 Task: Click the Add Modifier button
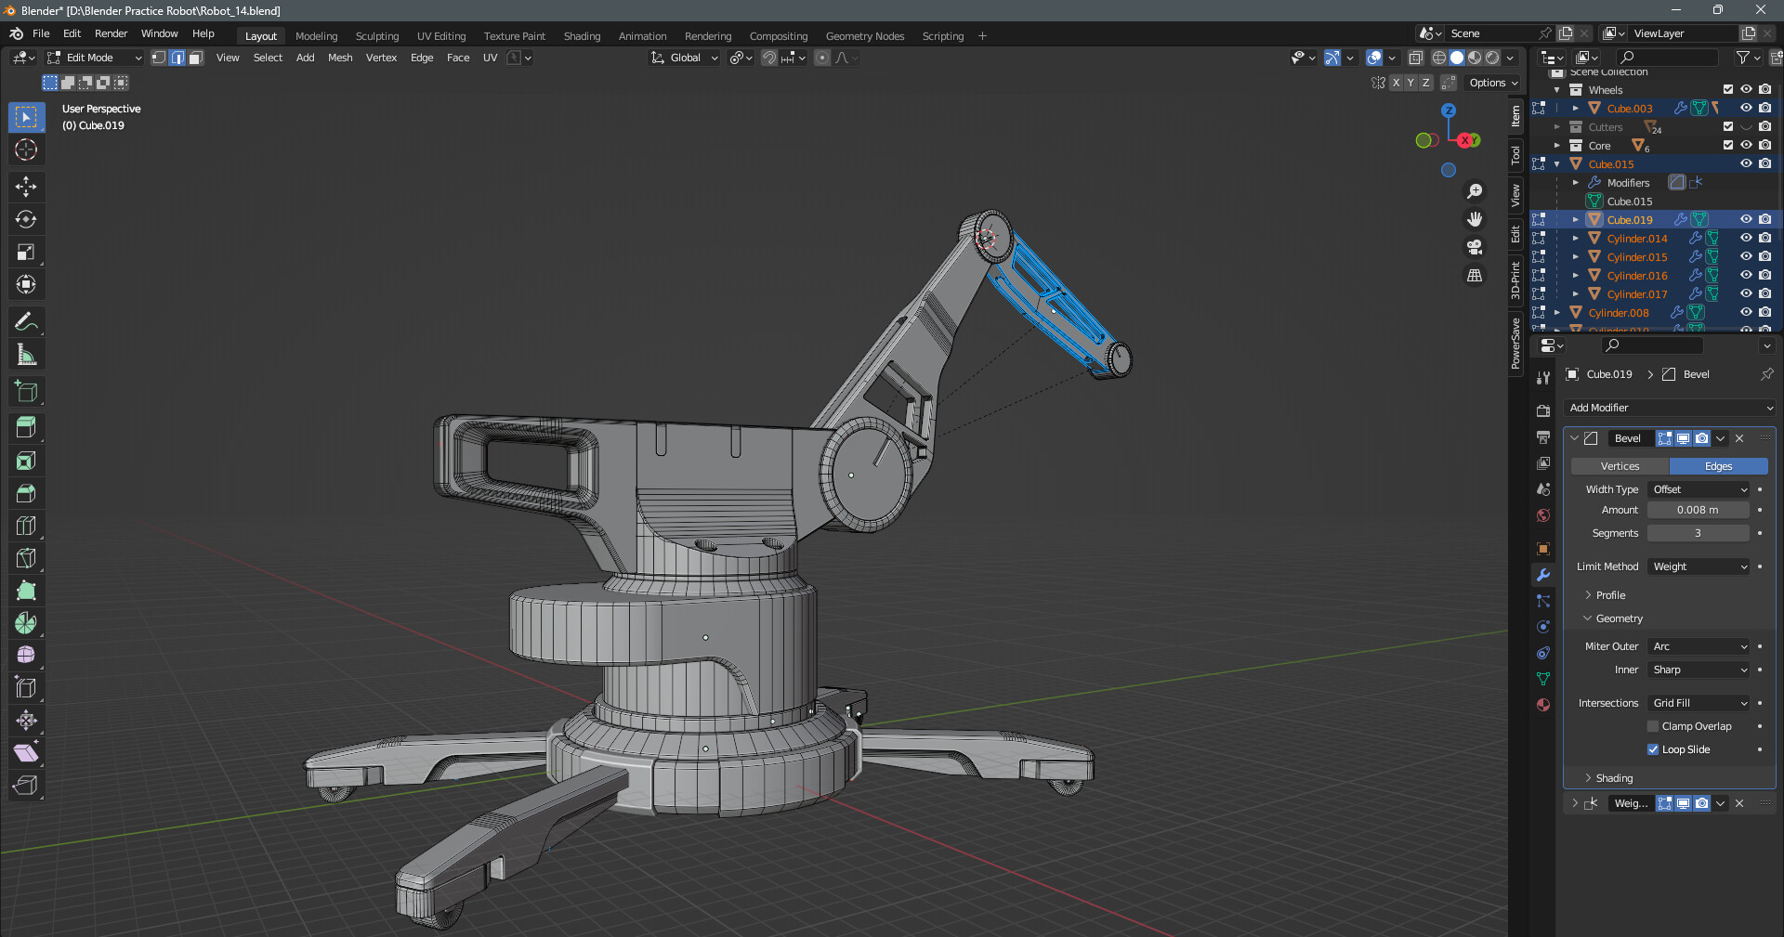click(x=1668, y=408)
